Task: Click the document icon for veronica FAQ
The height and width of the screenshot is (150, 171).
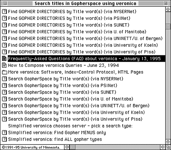Action: pyautogui.click(x=4, y=59)
